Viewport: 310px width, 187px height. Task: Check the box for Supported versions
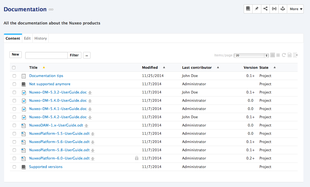pos(14,167)
